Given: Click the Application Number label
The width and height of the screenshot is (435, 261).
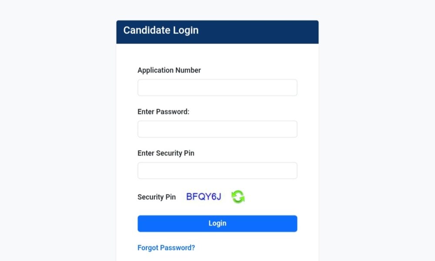Looking at the screenshot, I should [x=169, y=70].
